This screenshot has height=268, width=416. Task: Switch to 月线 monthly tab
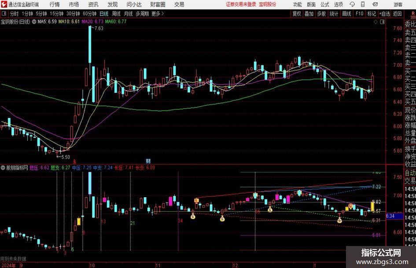click(128, 14)
